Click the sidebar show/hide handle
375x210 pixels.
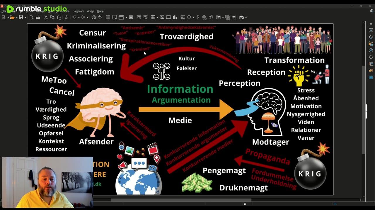(x=366, y=111)
